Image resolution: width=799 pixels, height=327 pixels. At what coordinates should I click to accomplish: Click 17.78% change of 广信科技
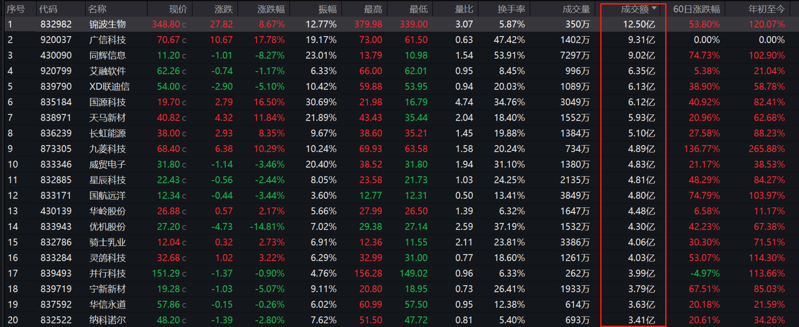coord(269,40)
